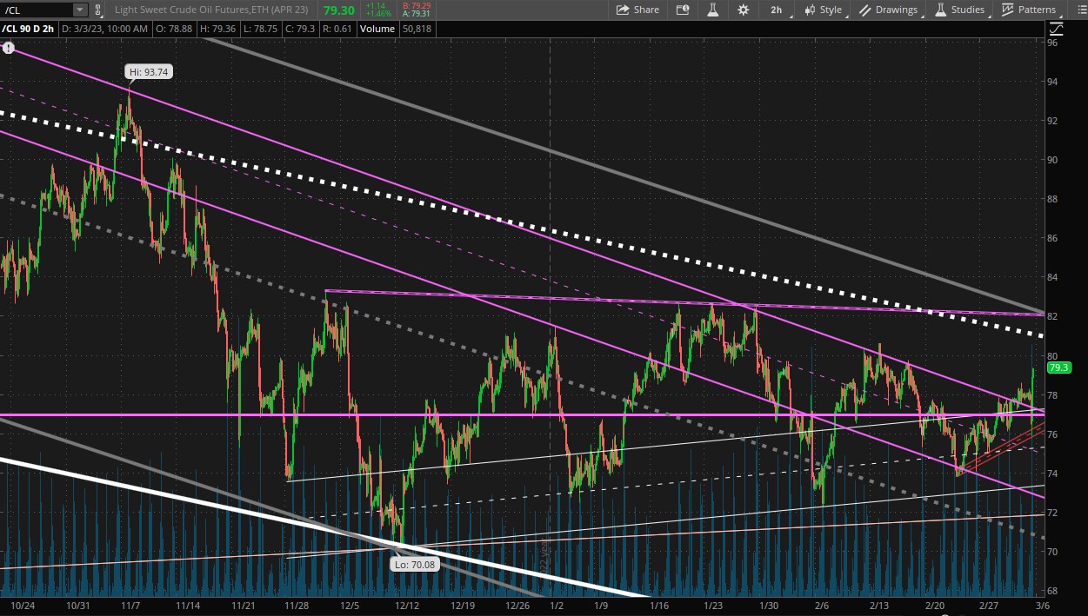The image size is (1088, 616).
Task: Click the +1.14 net change value
Action: tap(376, 5)
